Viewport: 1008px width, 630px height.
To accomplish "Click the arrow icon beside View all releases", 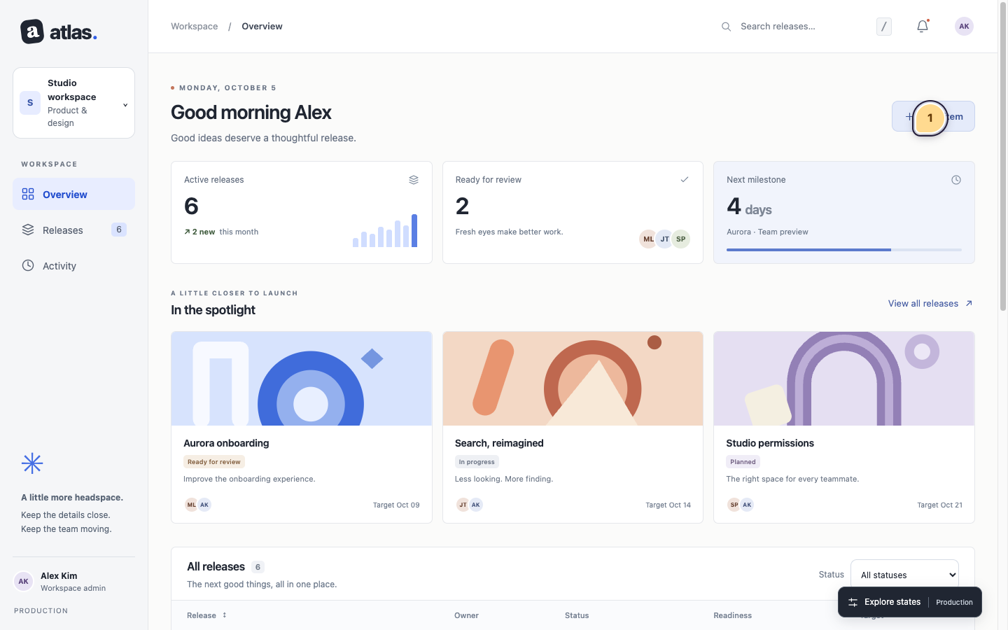I will coord(969,304).
